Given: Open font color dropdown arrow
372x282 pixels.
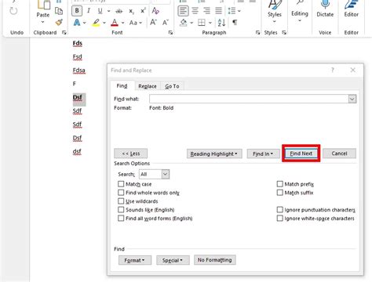Looking at the screenshot, I should click(x=122, y=23).
